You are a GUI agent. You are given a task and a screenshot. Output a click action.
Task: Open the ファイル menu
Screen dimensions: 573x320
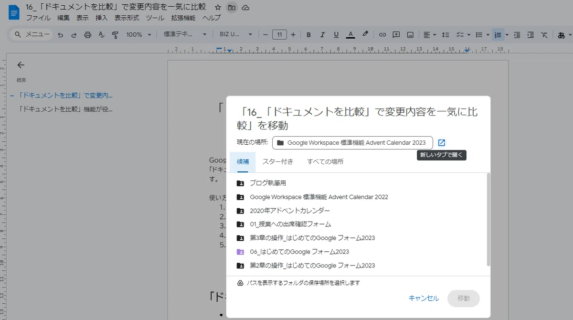(x=38, y=18)
